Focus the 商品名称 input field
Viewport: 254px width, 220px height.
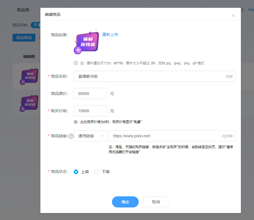coord(150,76)
